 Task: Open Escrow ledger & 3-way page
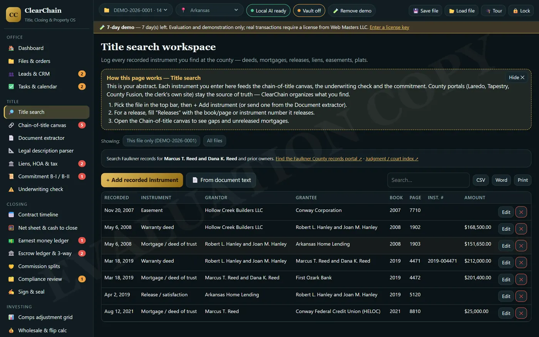click(47, 253)
